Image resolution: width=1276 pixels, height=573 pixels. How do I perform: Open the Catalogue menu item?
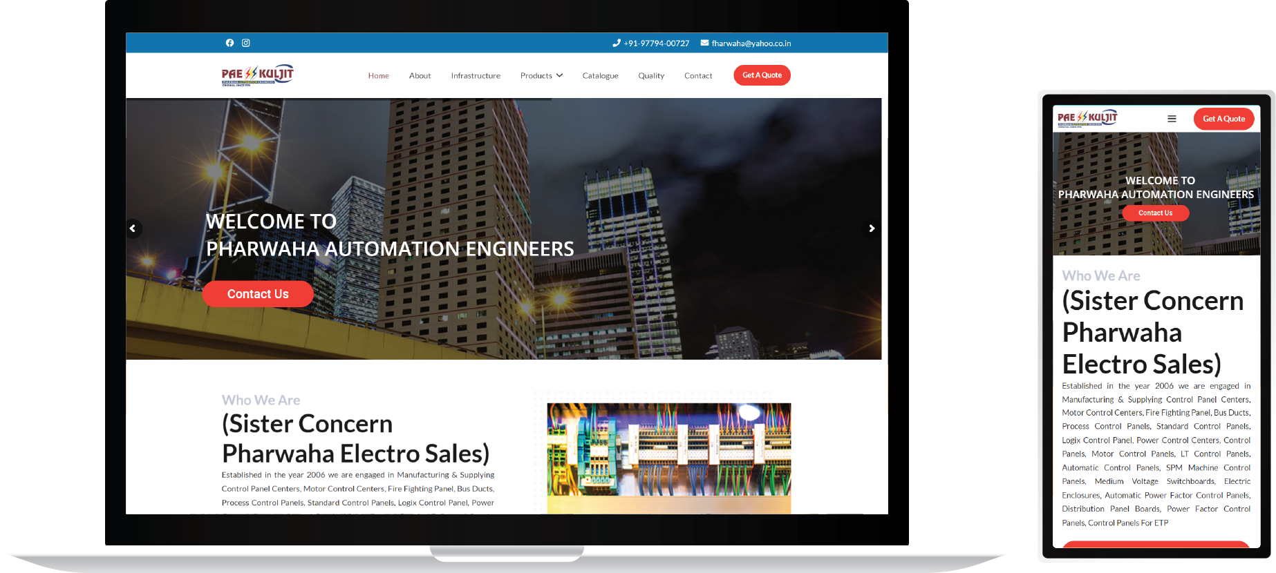[x=601, y=76]
